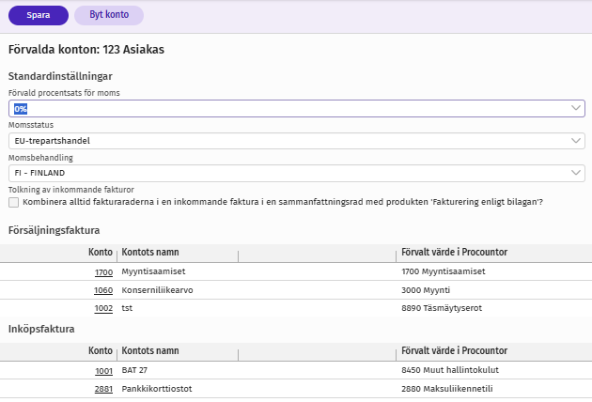
Task: Click the Tolkning av inkommande fakturor label
Action: [x=71, y=190]
